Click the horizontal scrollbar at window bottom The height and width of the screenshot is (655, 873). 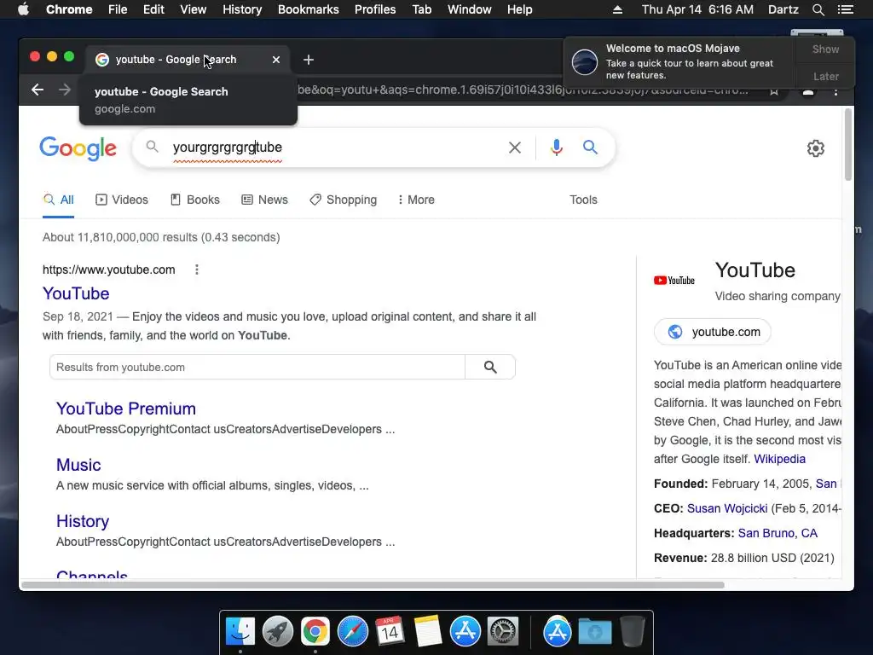pos(373,585)
